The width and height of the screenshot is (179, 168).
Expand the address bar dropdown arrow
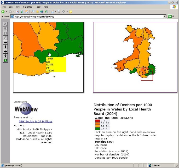pos(165,16)
